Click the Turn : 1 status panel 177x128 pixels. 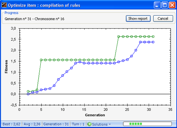78,124
